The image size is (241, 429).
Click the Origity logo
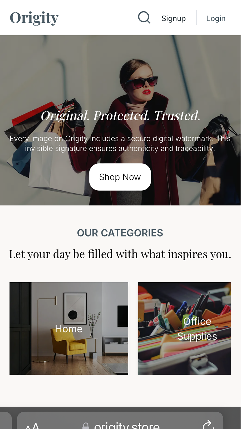coord(34,18)
